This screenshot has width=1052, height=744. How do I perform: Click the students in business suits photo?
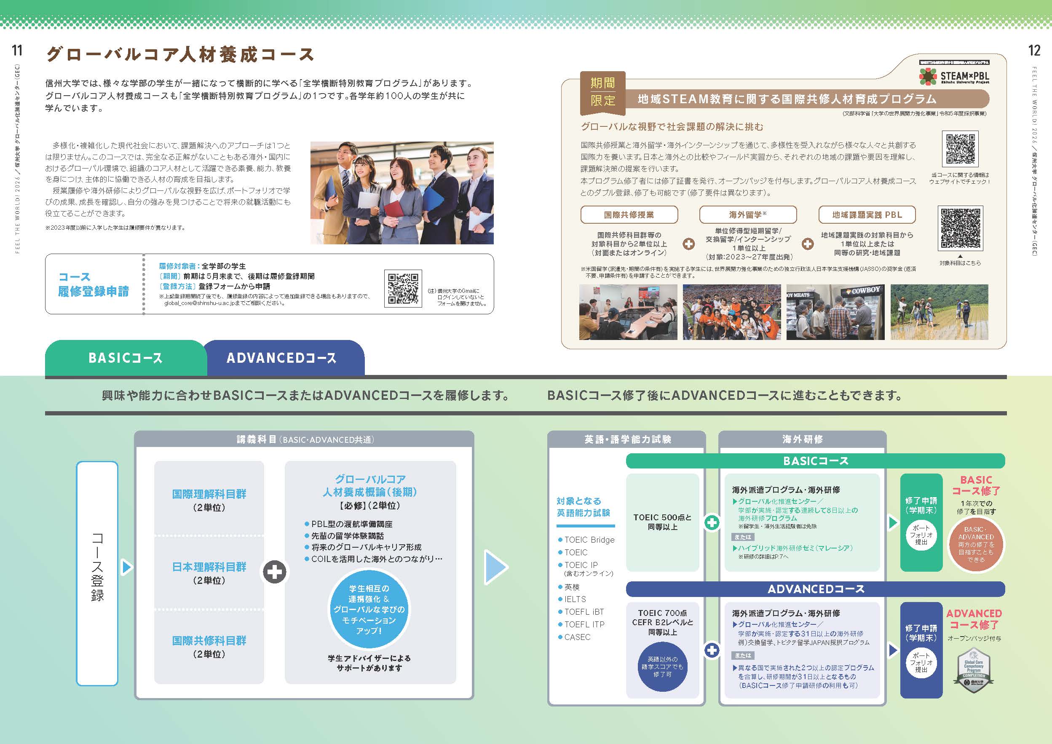coord(402,193)
